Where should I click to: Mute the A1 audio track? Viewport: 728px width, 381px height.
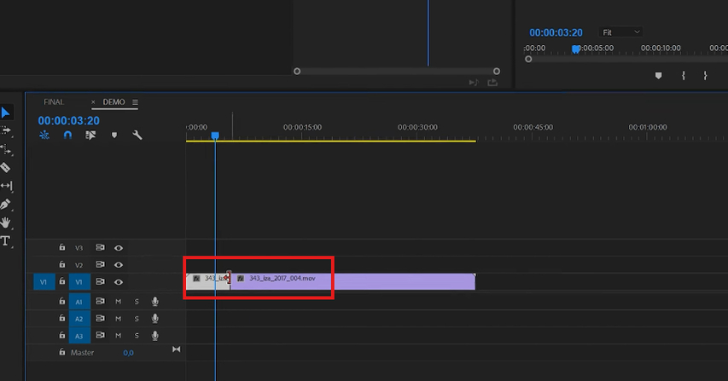click(x=118, y=302)
